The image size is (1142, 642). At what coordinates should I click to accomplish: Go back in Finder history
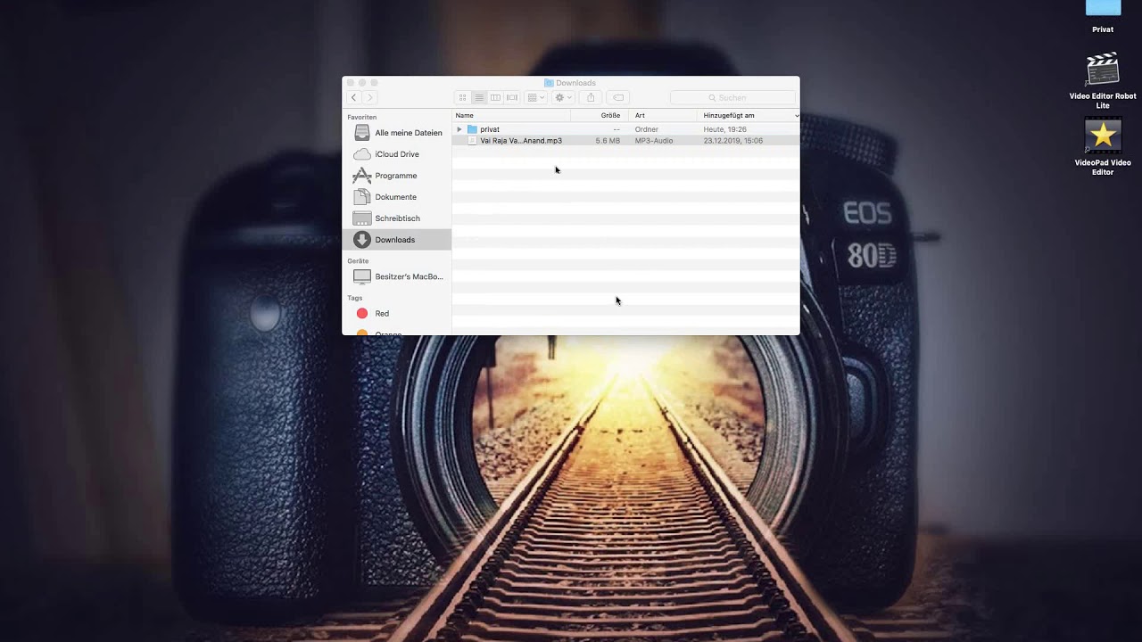pos(354,97)
